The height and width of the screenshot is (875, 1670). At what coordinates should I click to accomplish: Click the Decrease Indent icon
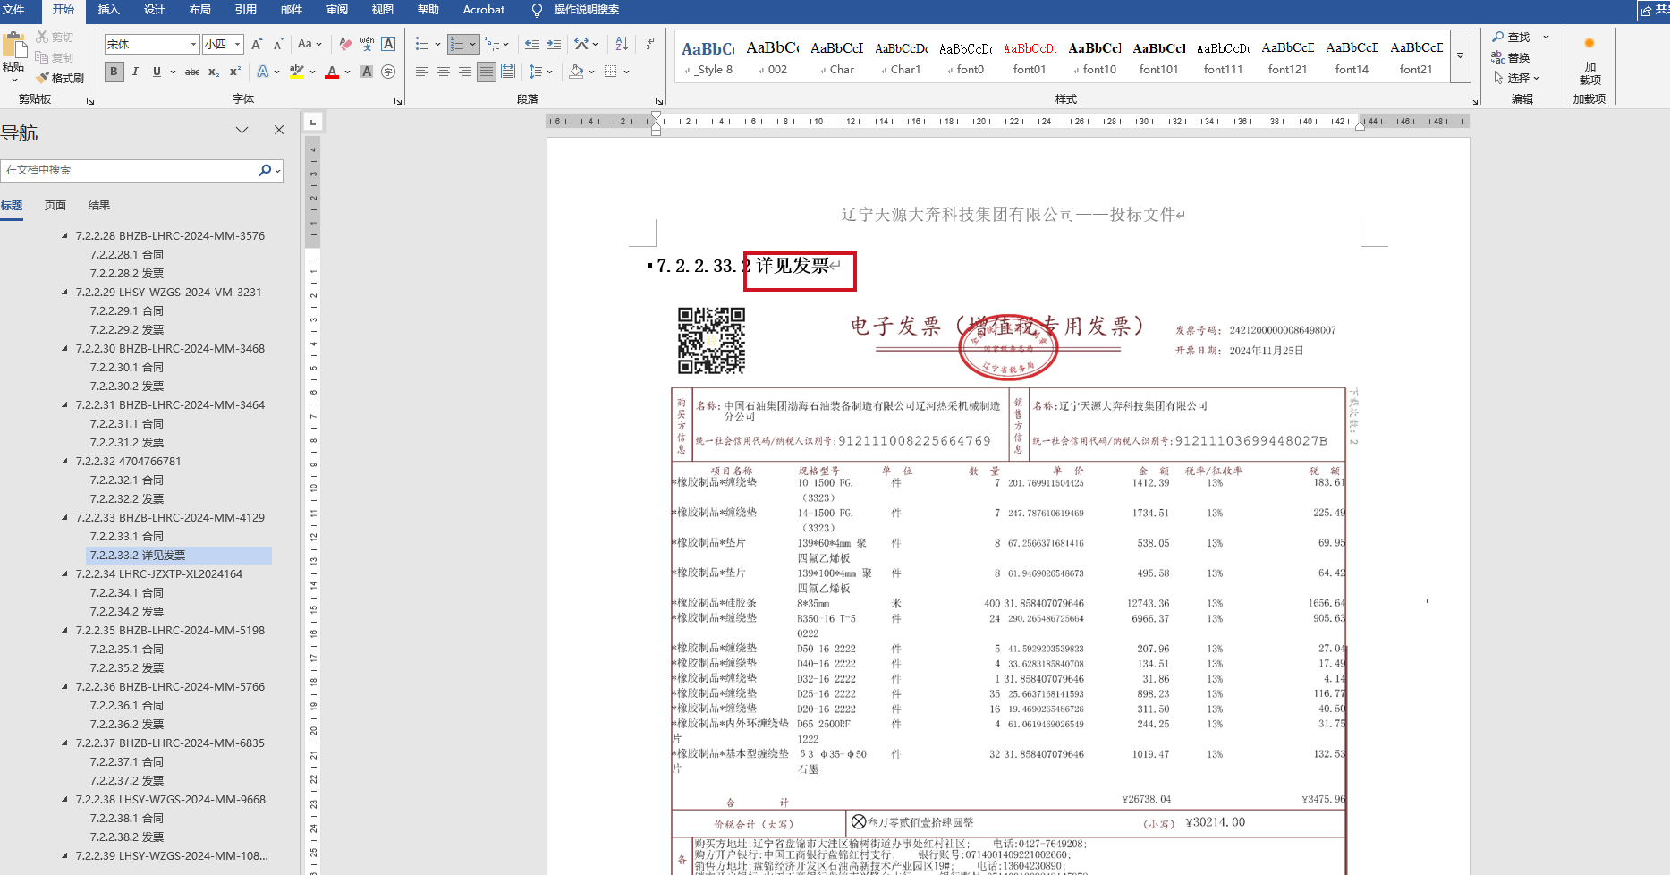532,44
